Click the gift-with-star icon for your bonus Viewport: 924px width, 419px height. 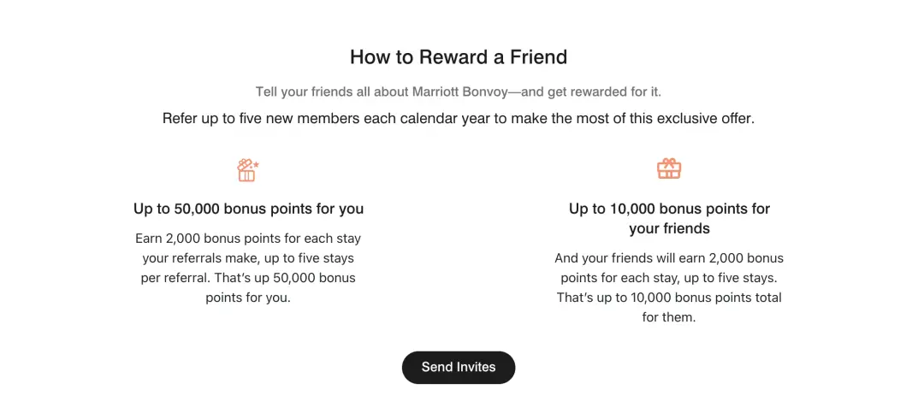pos(247,170)
